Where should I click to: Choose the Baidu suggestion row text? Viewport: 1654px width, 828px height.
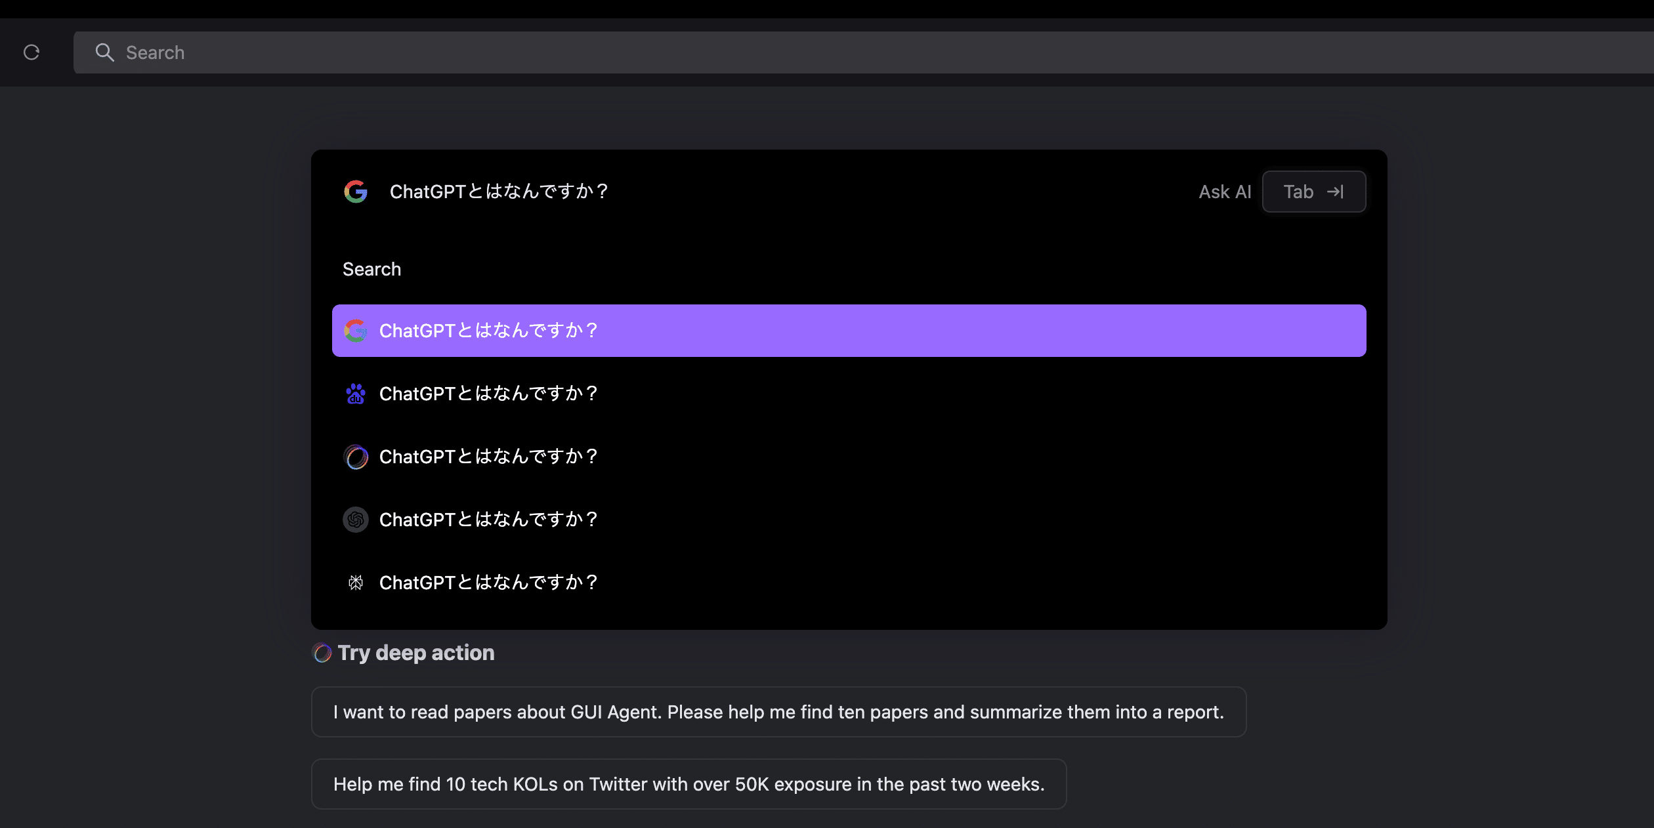point(488,394)
